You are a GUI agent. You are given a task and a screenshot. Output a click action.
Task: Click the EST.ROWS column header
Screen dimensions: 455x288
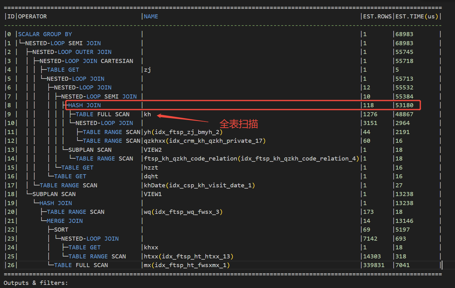(378, 17)
